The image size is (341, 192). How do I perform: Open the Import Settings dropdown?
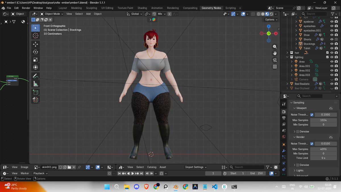coord(196,167)
